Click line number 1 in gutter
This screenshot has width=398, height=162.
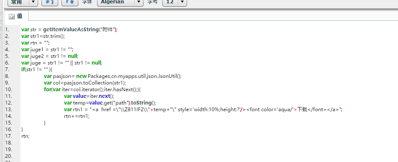pos(7,30)
